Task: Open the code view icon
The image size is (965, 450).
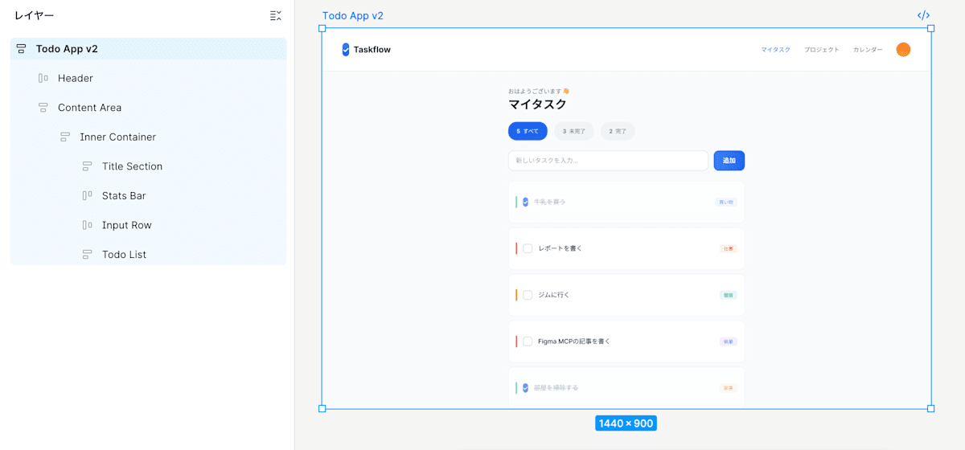Action: click(x=924, y=15)
